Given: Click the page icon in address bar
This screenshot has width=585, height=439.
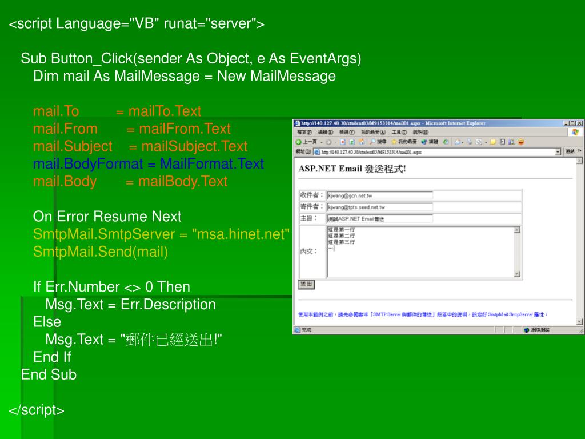Looking at the screenshot, I should pyautogui.click(x=316, y=152).
